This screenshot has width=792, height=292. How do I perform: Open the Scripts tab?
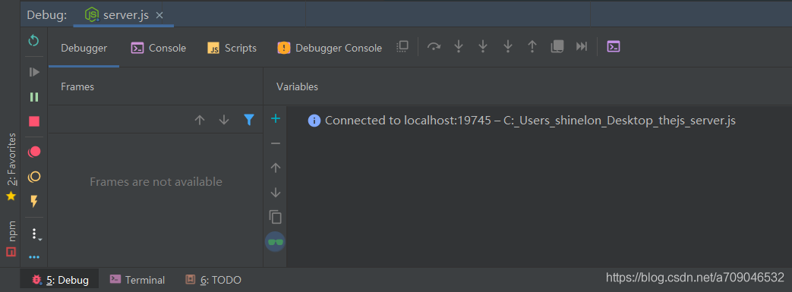(232, 48)
